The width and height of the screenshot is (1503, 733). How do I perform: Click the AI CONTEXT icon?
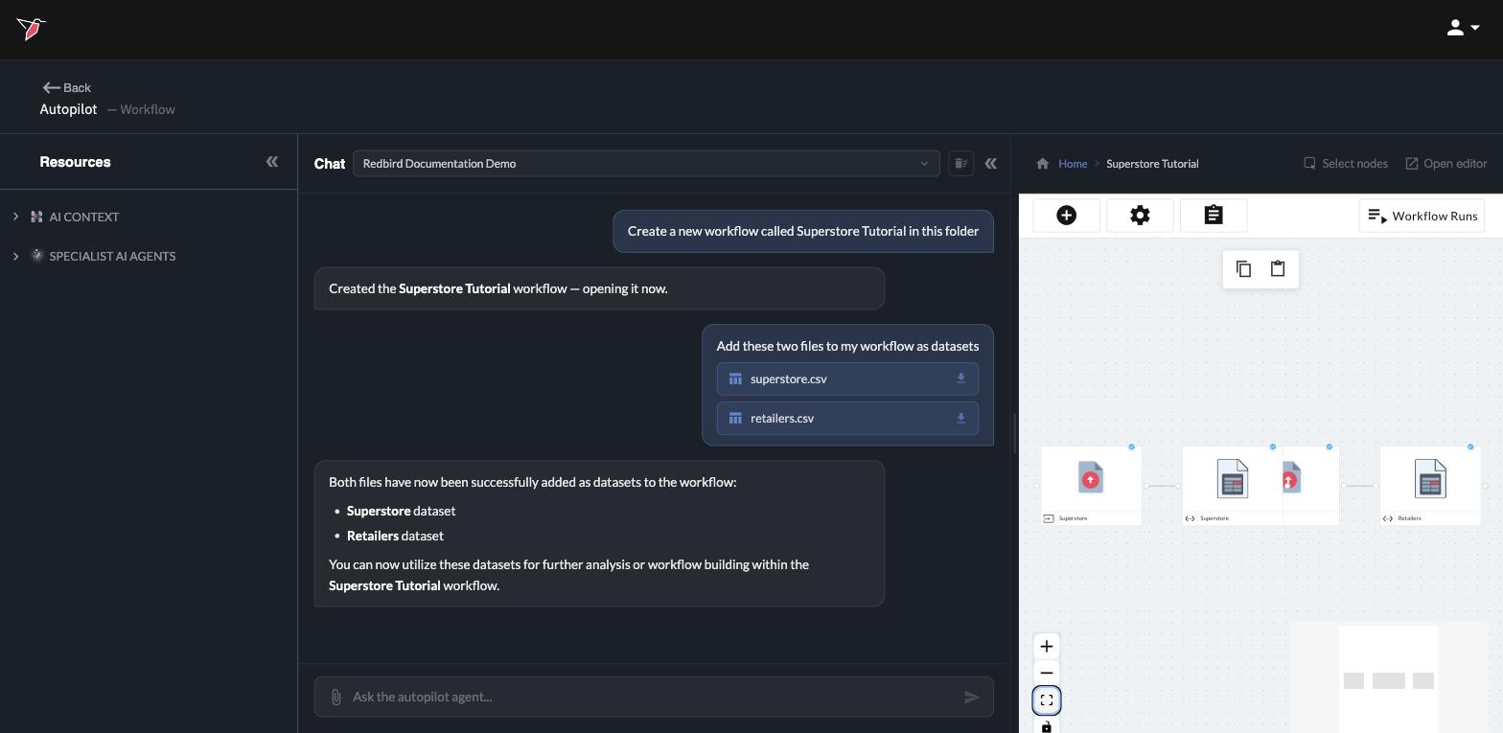[36, 217]
